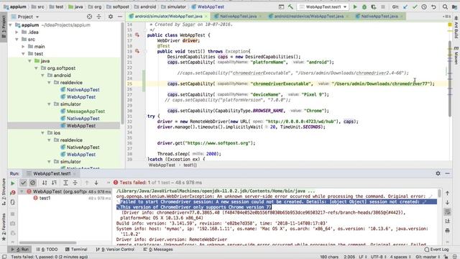Run with coverage icon in top toolbar
The image size is (460, 259).
click(x=374, y=6)
